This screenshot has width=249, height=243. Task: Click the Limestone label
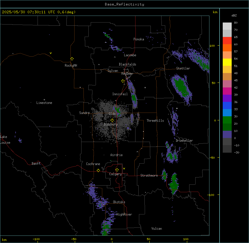44,103
